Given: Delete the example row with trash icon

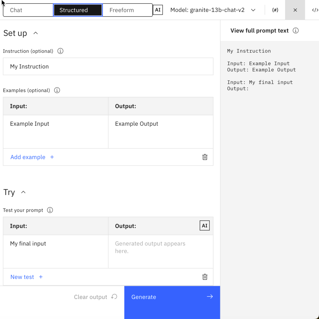Looking at the screenshot, I should pos(205,157).
